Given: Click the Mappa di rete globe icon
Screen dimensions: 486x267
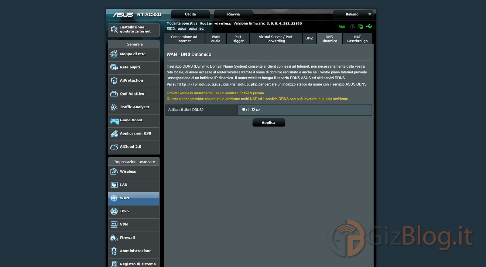Looking at the screenshot, I should click(114, 54).
